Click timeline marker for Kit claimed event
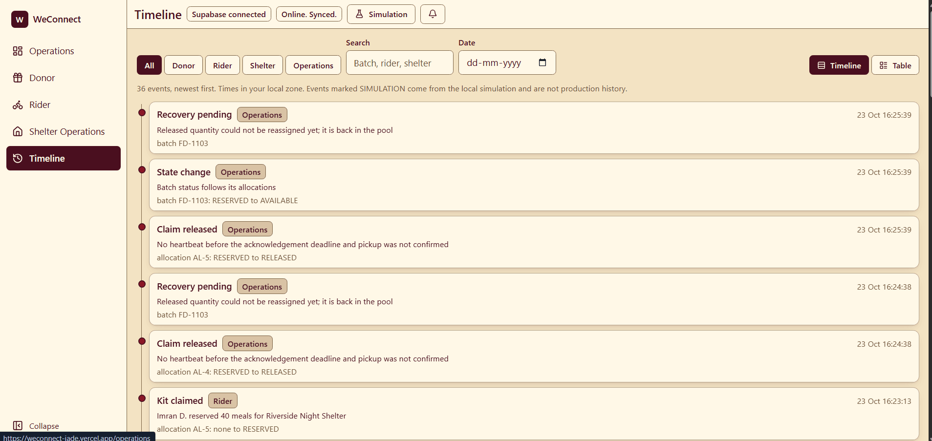Viewport: 932px width, 441px height. pos(142,399)
